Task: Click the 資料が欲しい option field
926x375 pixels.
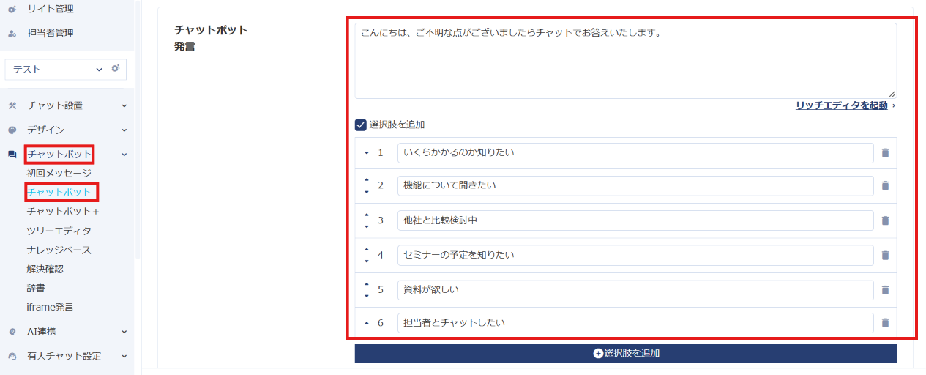Action: (x=635, y=290)
